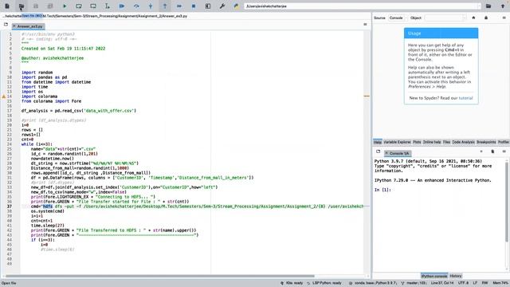Click the Save file toolbar icon
The width and height of the screenshot is (510, 287).
point(36,6)
